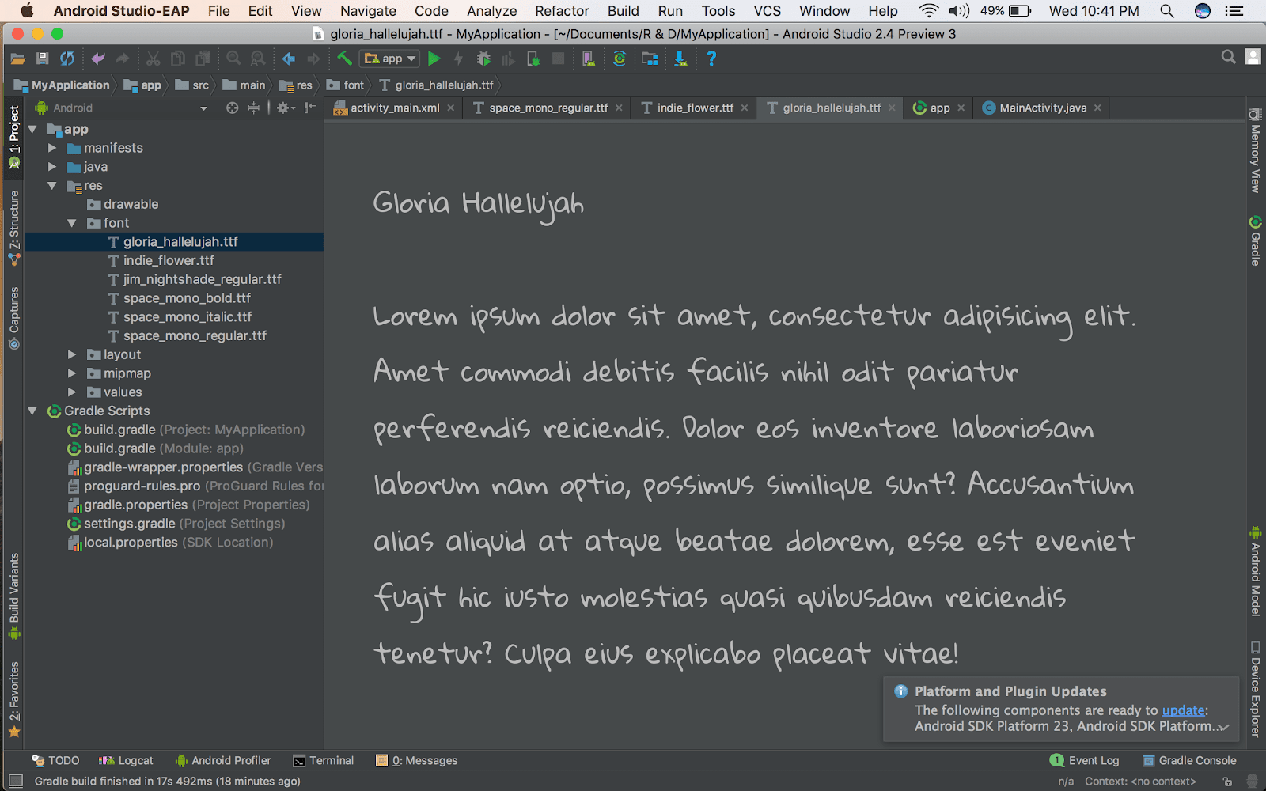Image resolution: width=1266 pixels, height=791 pixels.
Task: Open the app run configuration dropdown
Action: (x=390, y=59)
